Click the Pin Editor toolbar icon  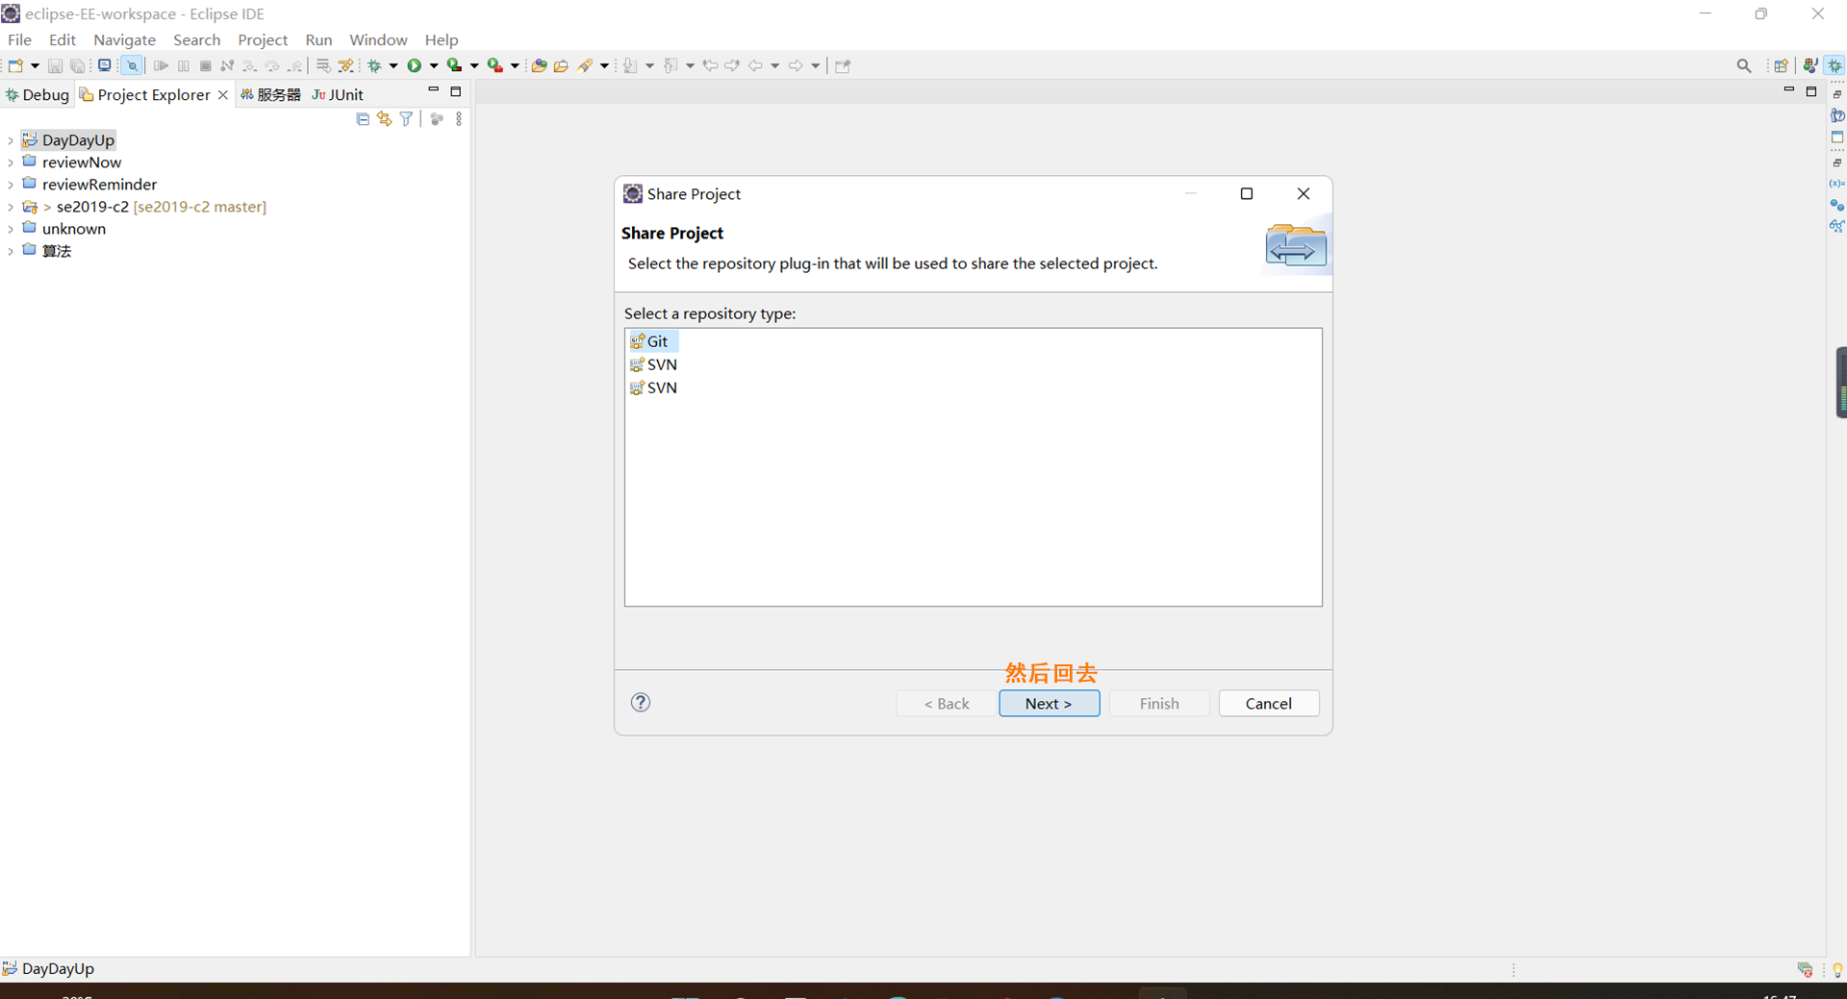pos(843,65)
